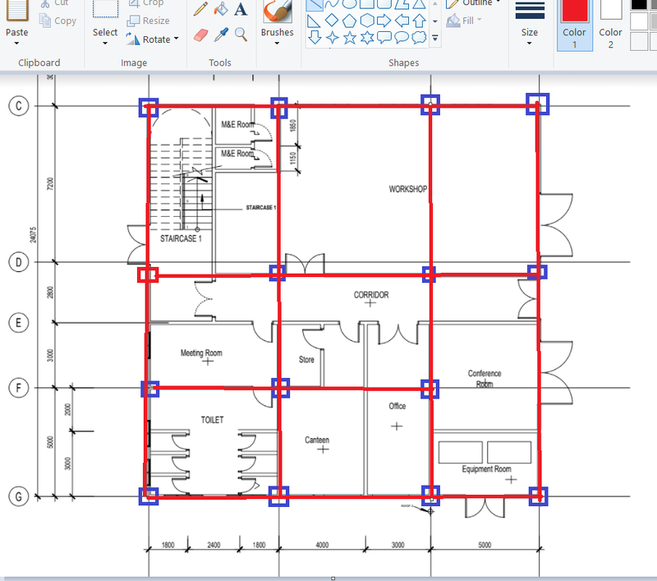The height and width of the screenshot is (581, 657).
Task: Select the Fill with color bucket tool
Action: pyautogui.click(x=220, y=8)
